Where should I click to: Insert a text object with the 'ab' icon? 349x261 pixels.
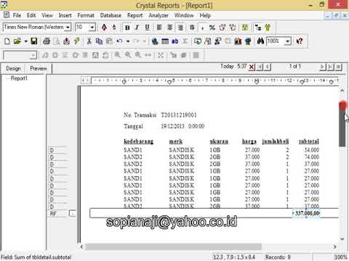[x=175, y=41]
